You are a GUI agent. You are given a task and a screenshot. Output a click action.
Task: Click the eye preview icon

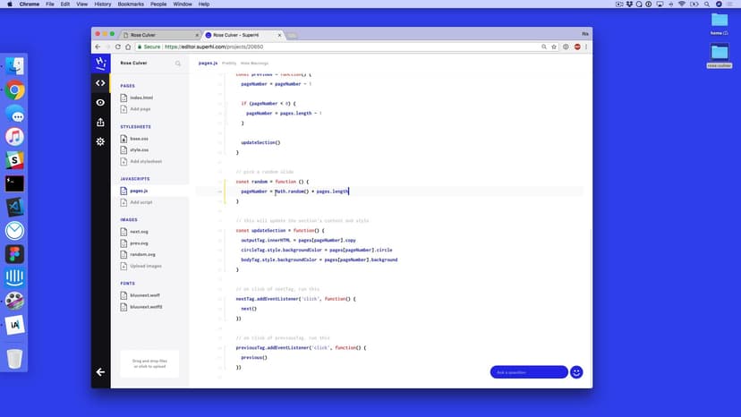click(100, 102)
